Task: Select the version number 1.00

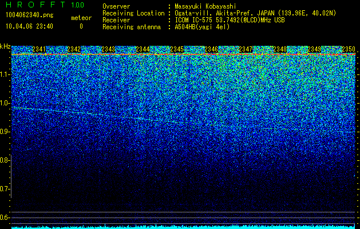Action: (x=77, y=5)
